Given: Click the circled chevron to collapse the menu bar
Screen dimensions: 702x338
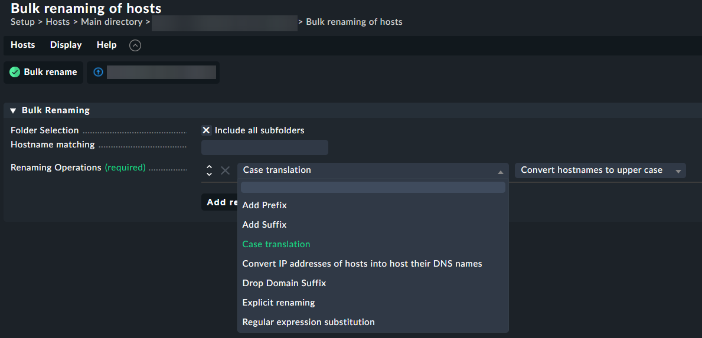Looking at the screenshot, I should click(x=135, y=45).
